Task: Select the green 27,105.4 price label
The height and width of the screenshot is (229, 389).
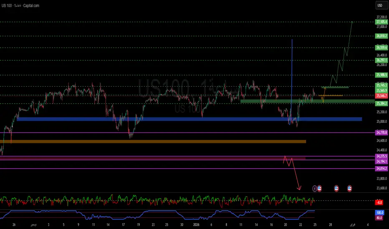Action: [x=381, y=22]
